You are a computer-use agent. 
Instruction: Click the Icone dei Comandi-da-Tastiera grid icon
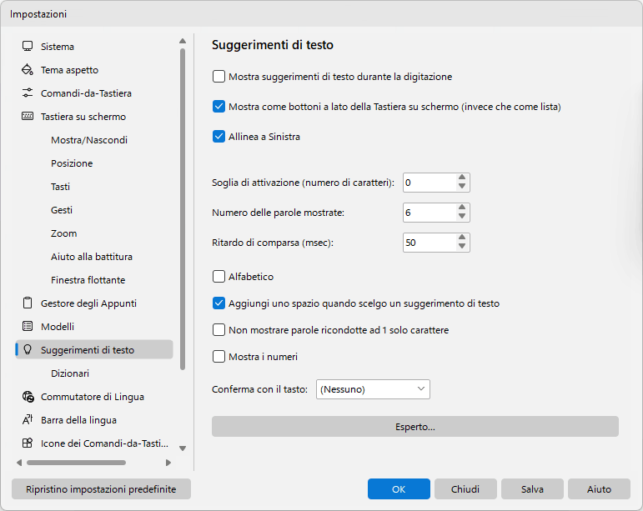28,443
